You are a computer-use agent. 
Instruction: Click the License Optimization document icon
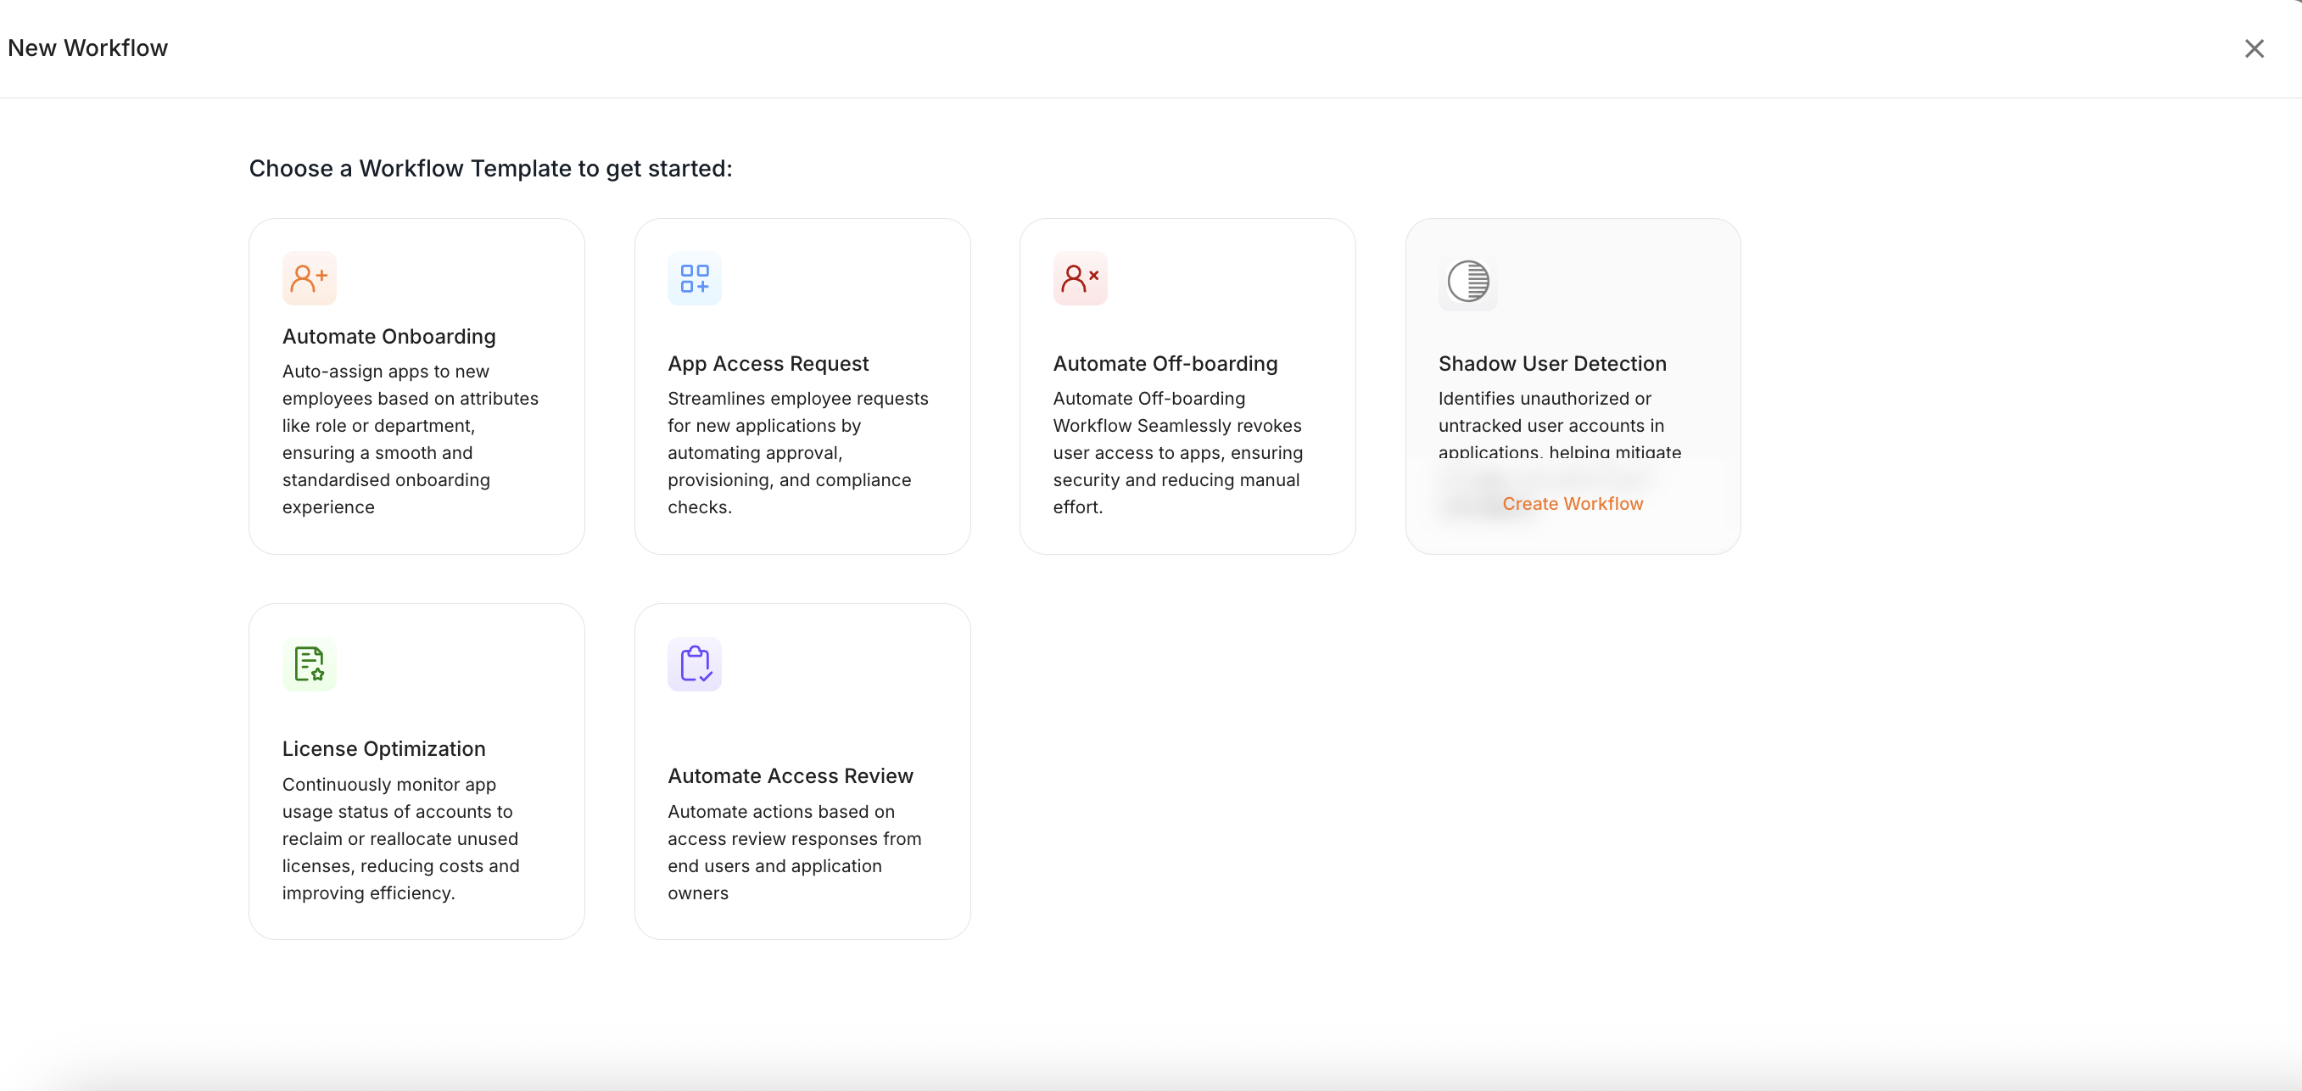(x=310, y=664)
